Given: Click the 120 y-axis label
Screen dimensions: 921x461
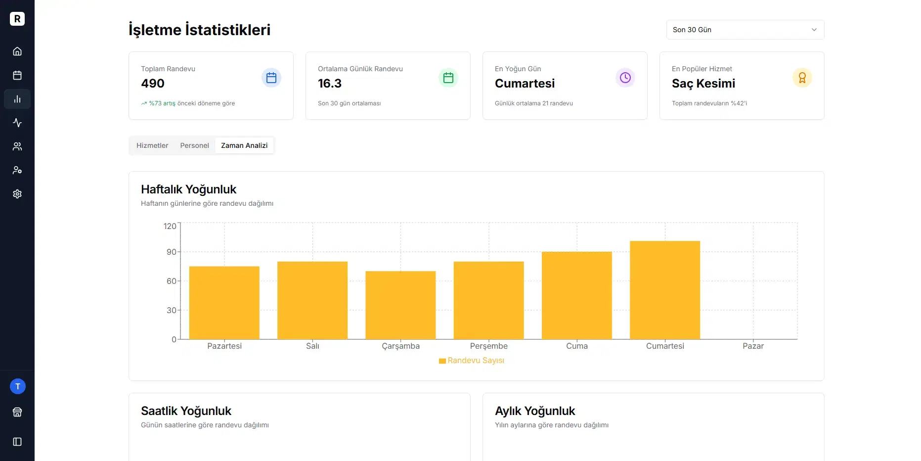Looking at the screenshot, I should pyautogui.click(x=170, y=226).
